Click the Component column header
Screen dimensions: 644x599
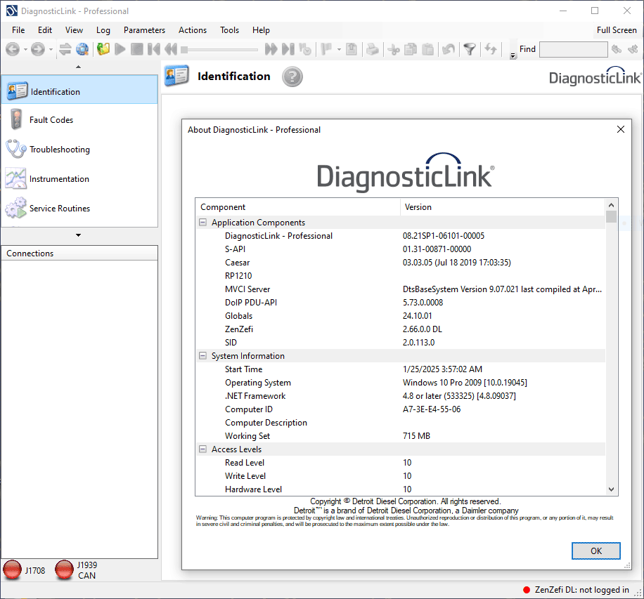click(x=298, y=206)
